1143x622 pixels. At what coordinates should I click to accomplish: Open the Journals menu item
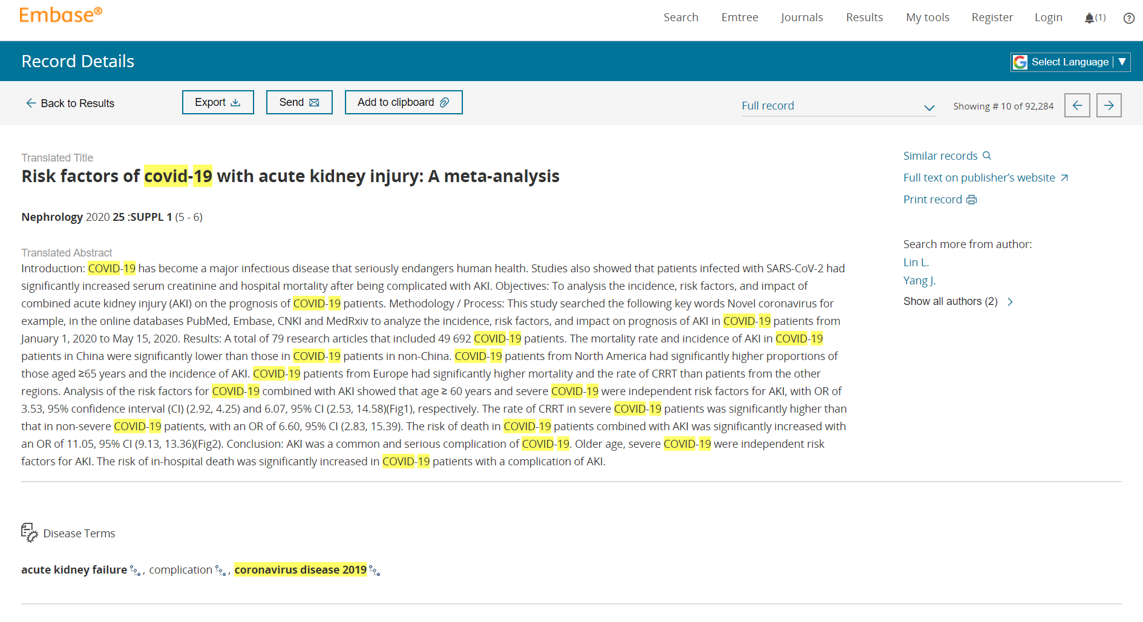click(x=802, y=18)
